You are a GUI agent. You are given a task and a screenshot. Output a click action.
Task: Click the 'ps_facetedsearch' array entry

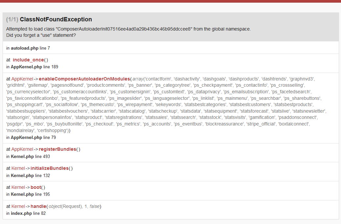point(291,92)
